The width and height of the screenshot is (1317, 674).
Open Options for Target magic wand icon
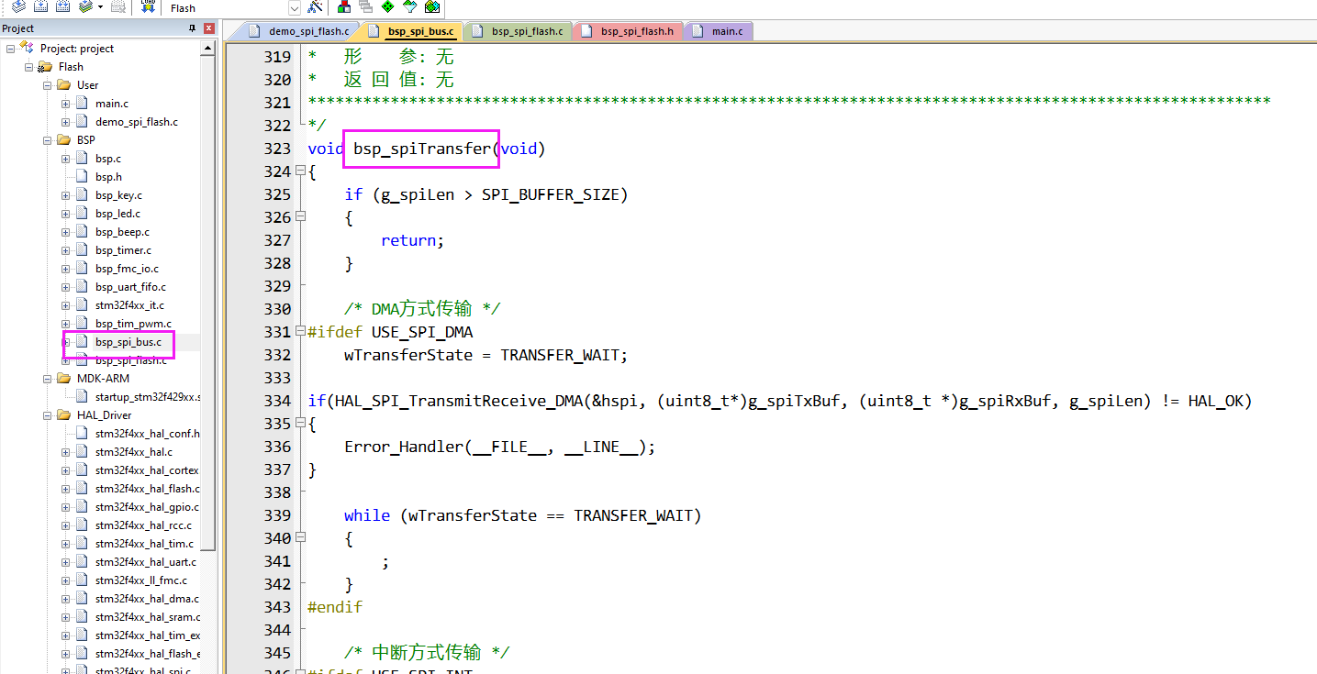[x=315, y=7]
